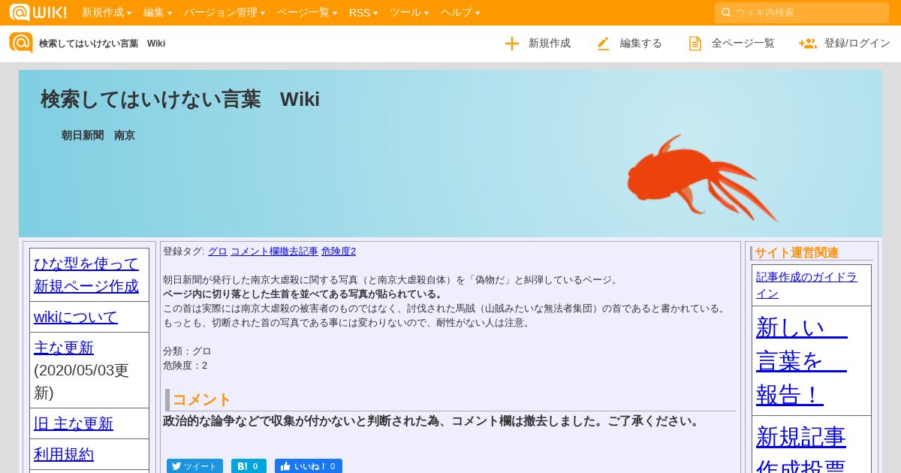Click the orange @ wiki icon beside page title

pos(21,43)
